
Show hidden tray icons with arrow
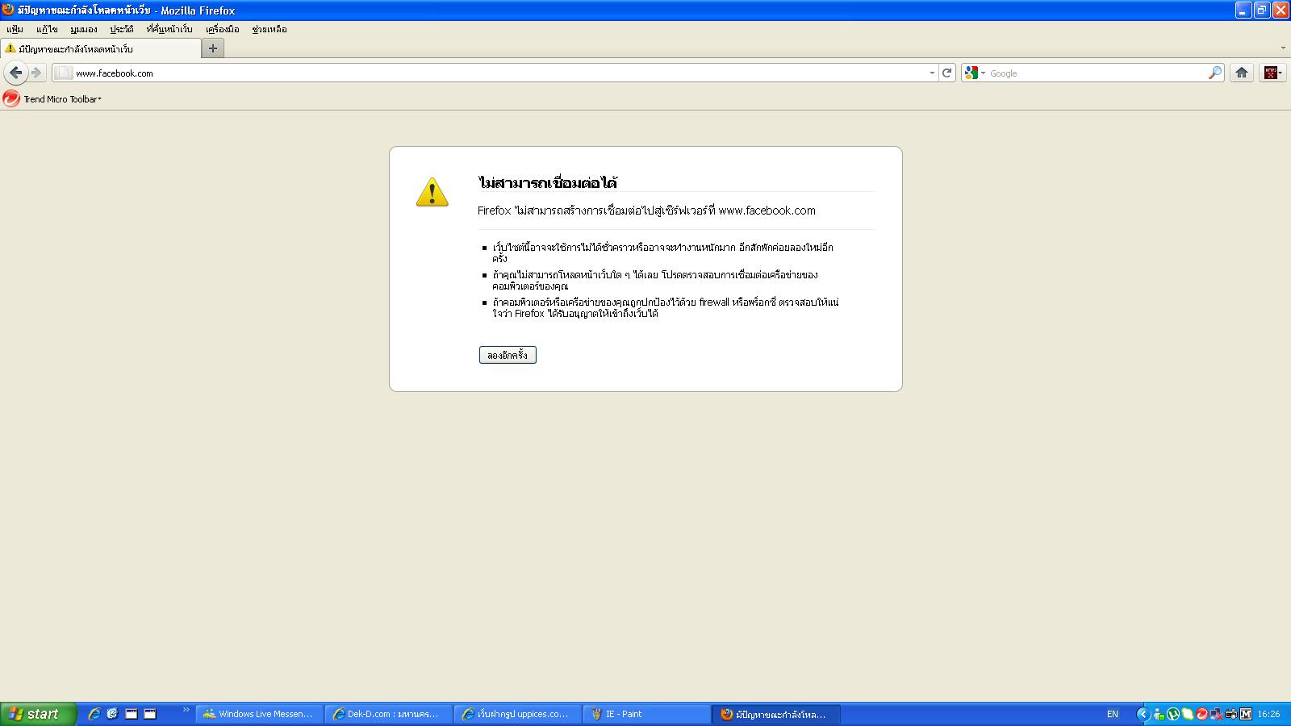(x=1143, y=714)
